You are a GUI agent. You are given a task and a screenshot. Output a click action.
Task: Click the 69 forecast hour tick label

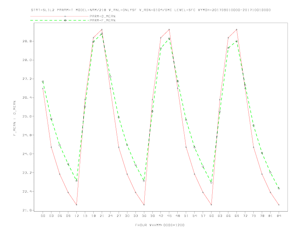coord(237,216)
